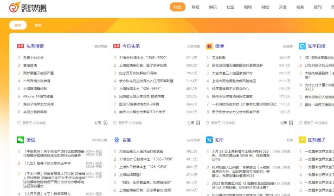Open the 即刻圈子 source icon
The image size is (334, 196).
click(302, 140)
